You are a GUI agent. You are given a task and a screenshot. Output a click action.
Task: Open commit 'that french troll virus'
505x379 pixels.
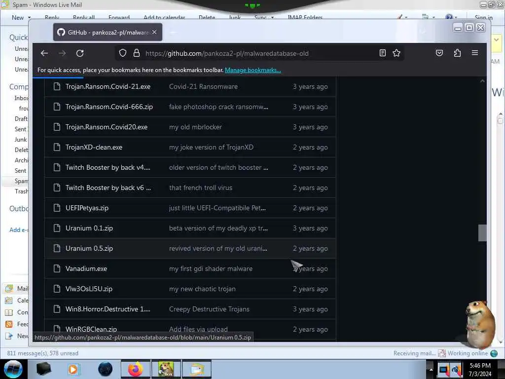pyautogui.click(x=201, y=188)
